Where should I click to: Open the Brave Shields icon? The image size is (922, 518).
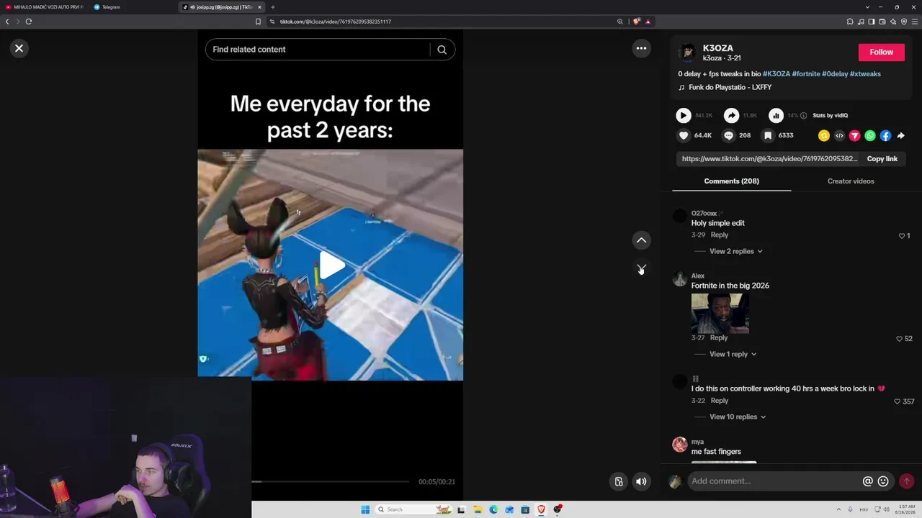point(636,22)
